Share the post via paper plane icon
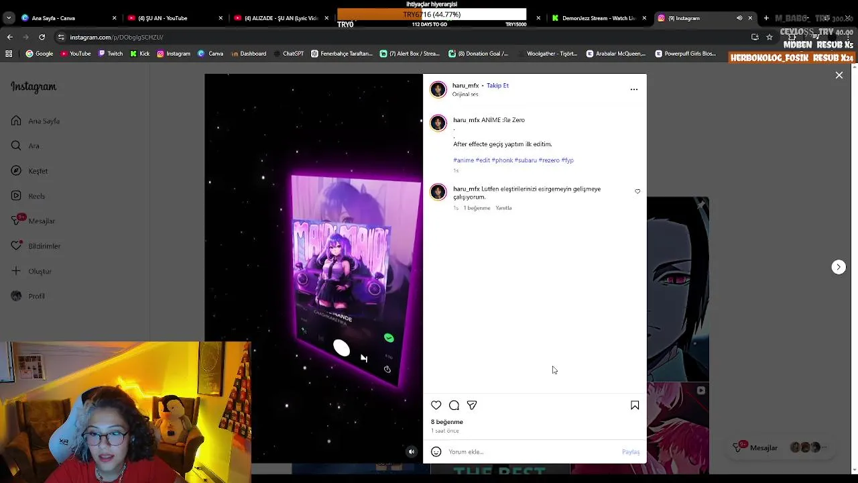This screenshot has width=858, height=483. [x=472, y=405]
